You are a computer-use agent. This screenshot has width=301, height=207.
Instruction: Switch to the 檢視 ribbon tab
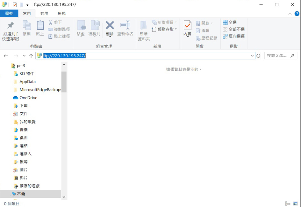(x=61, y=13)
